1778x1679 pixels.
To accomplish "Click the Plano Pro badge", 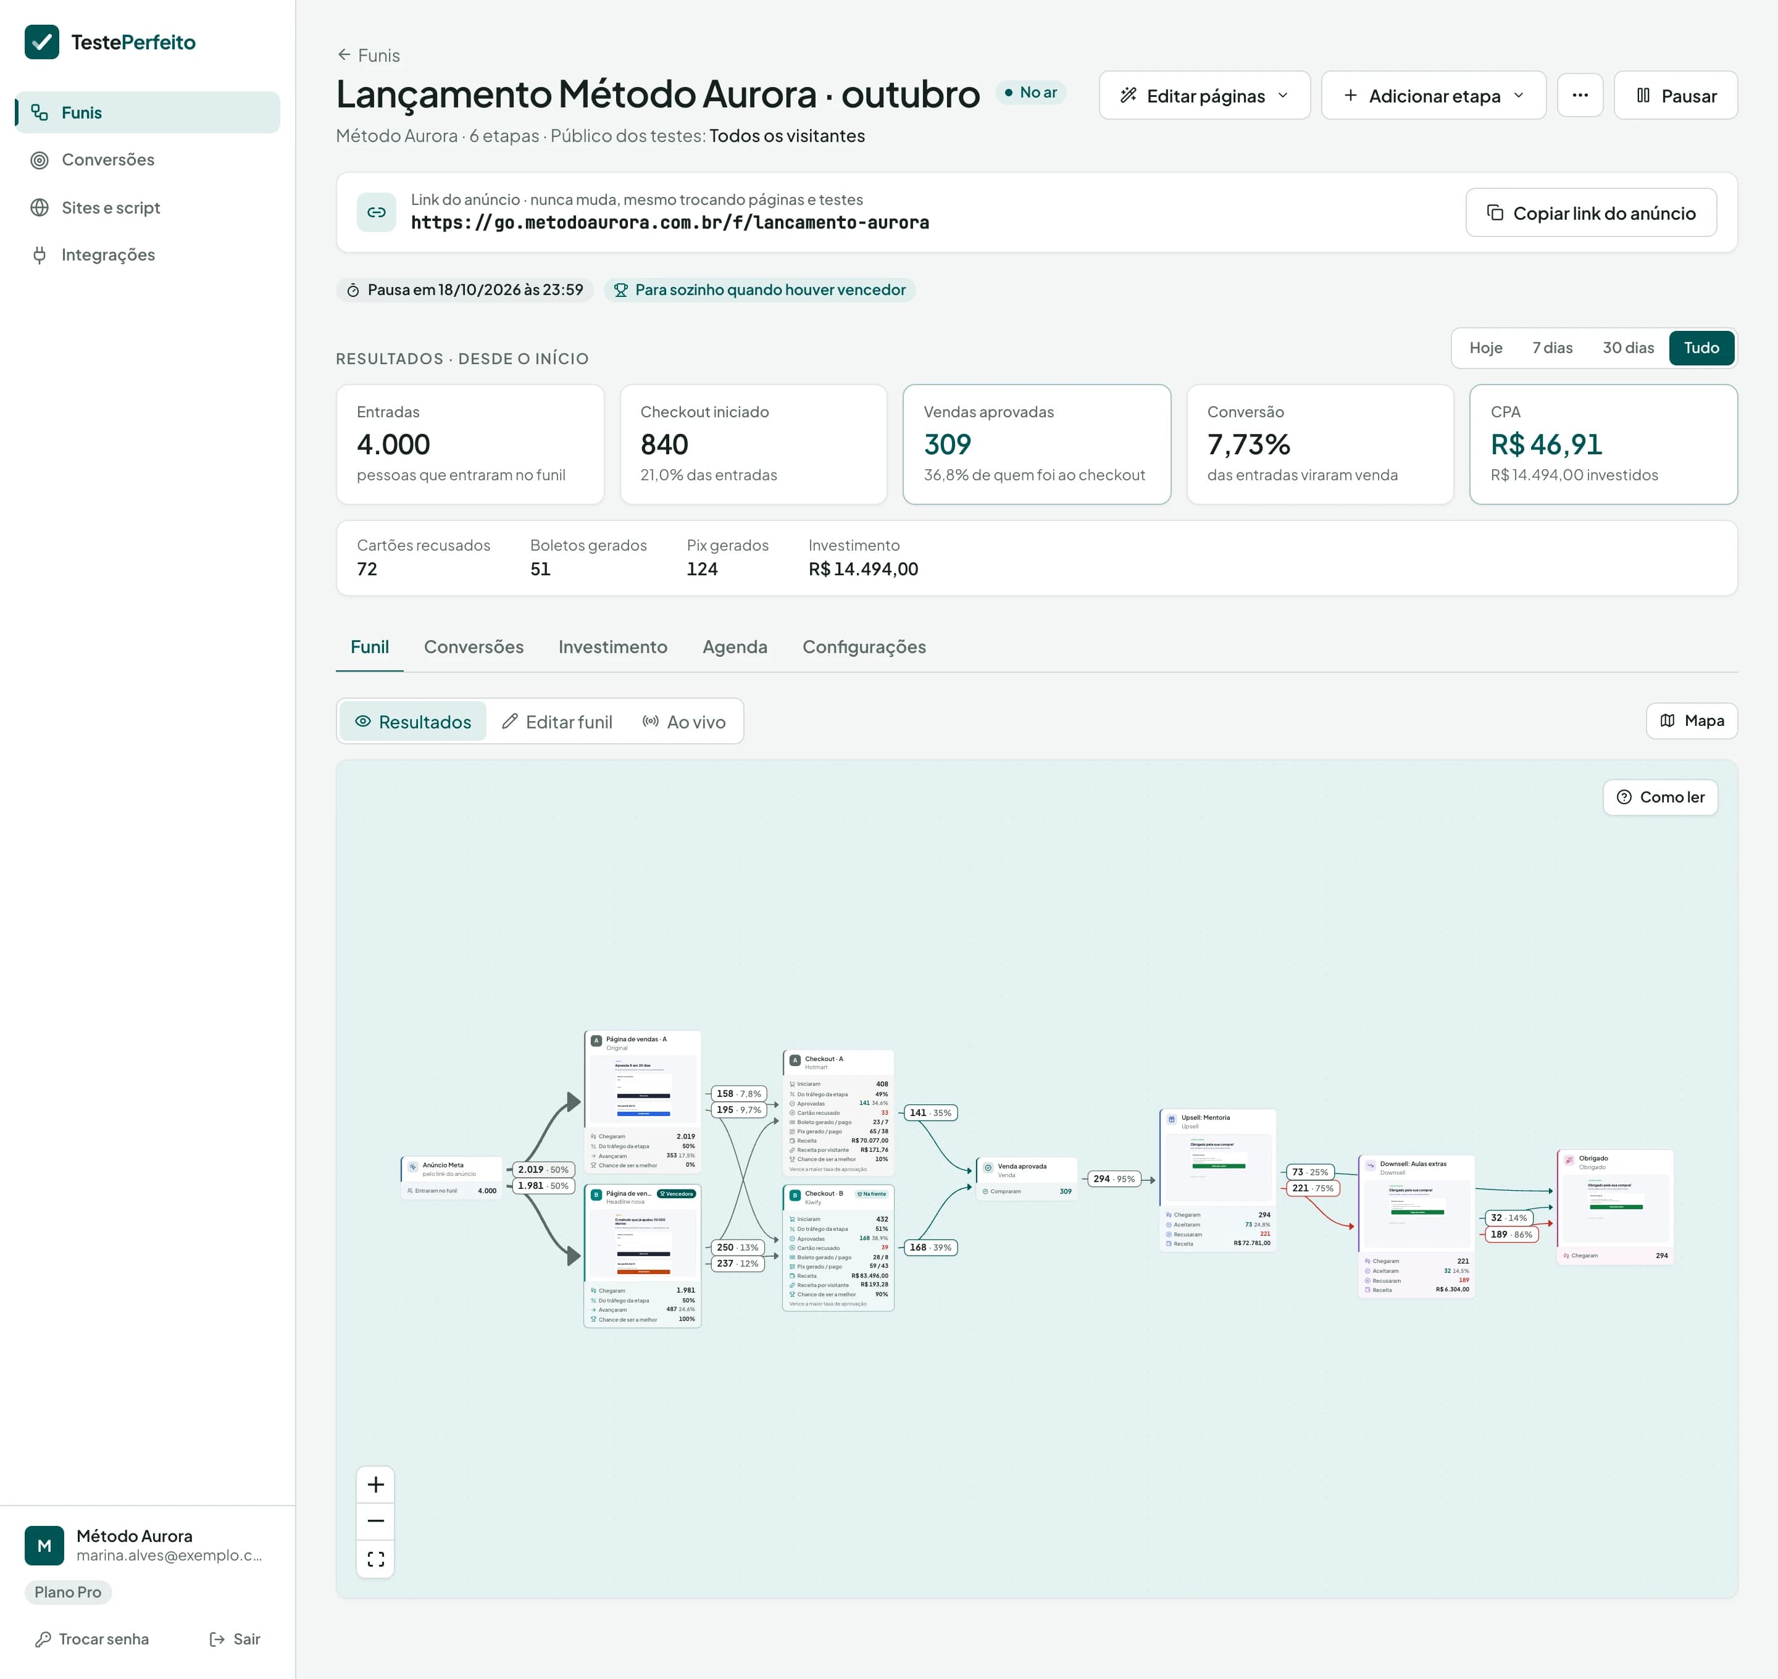I will tap(68, 1592).
